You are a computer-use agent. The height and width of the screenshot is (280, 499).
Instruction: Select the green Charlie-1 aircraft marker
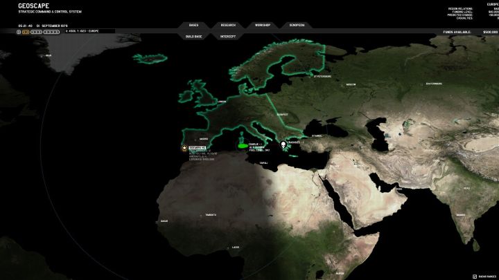pyautogui.click(x=243, y=145)
